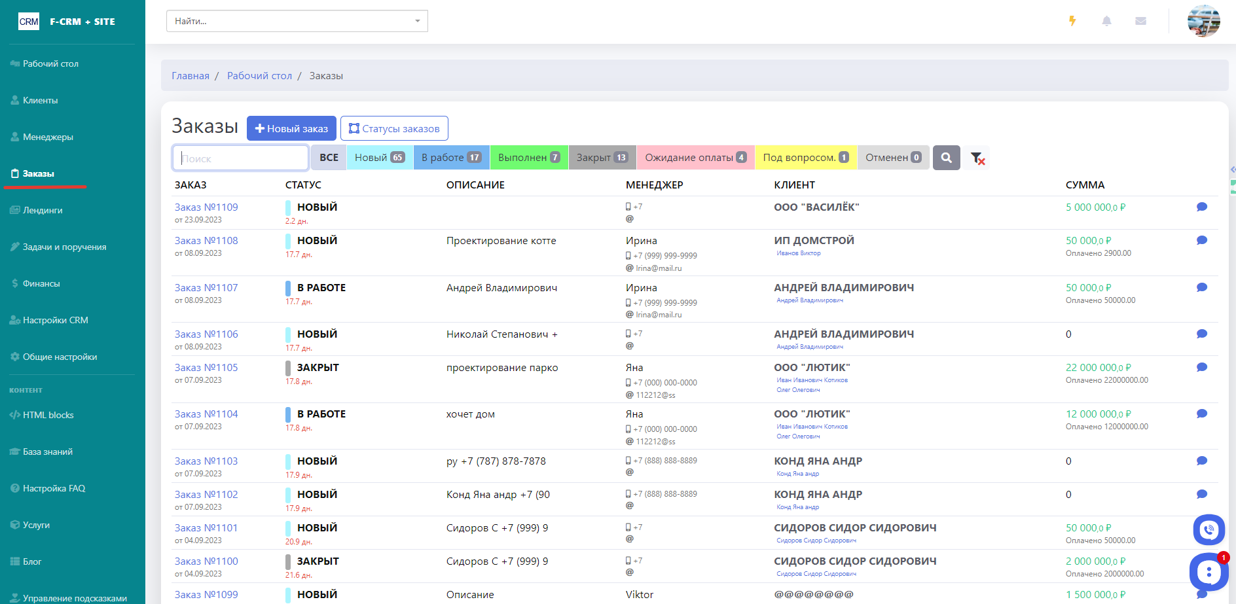
Task: Open 'Клиенты' in the sidebar menu
Action: (41, 100)
